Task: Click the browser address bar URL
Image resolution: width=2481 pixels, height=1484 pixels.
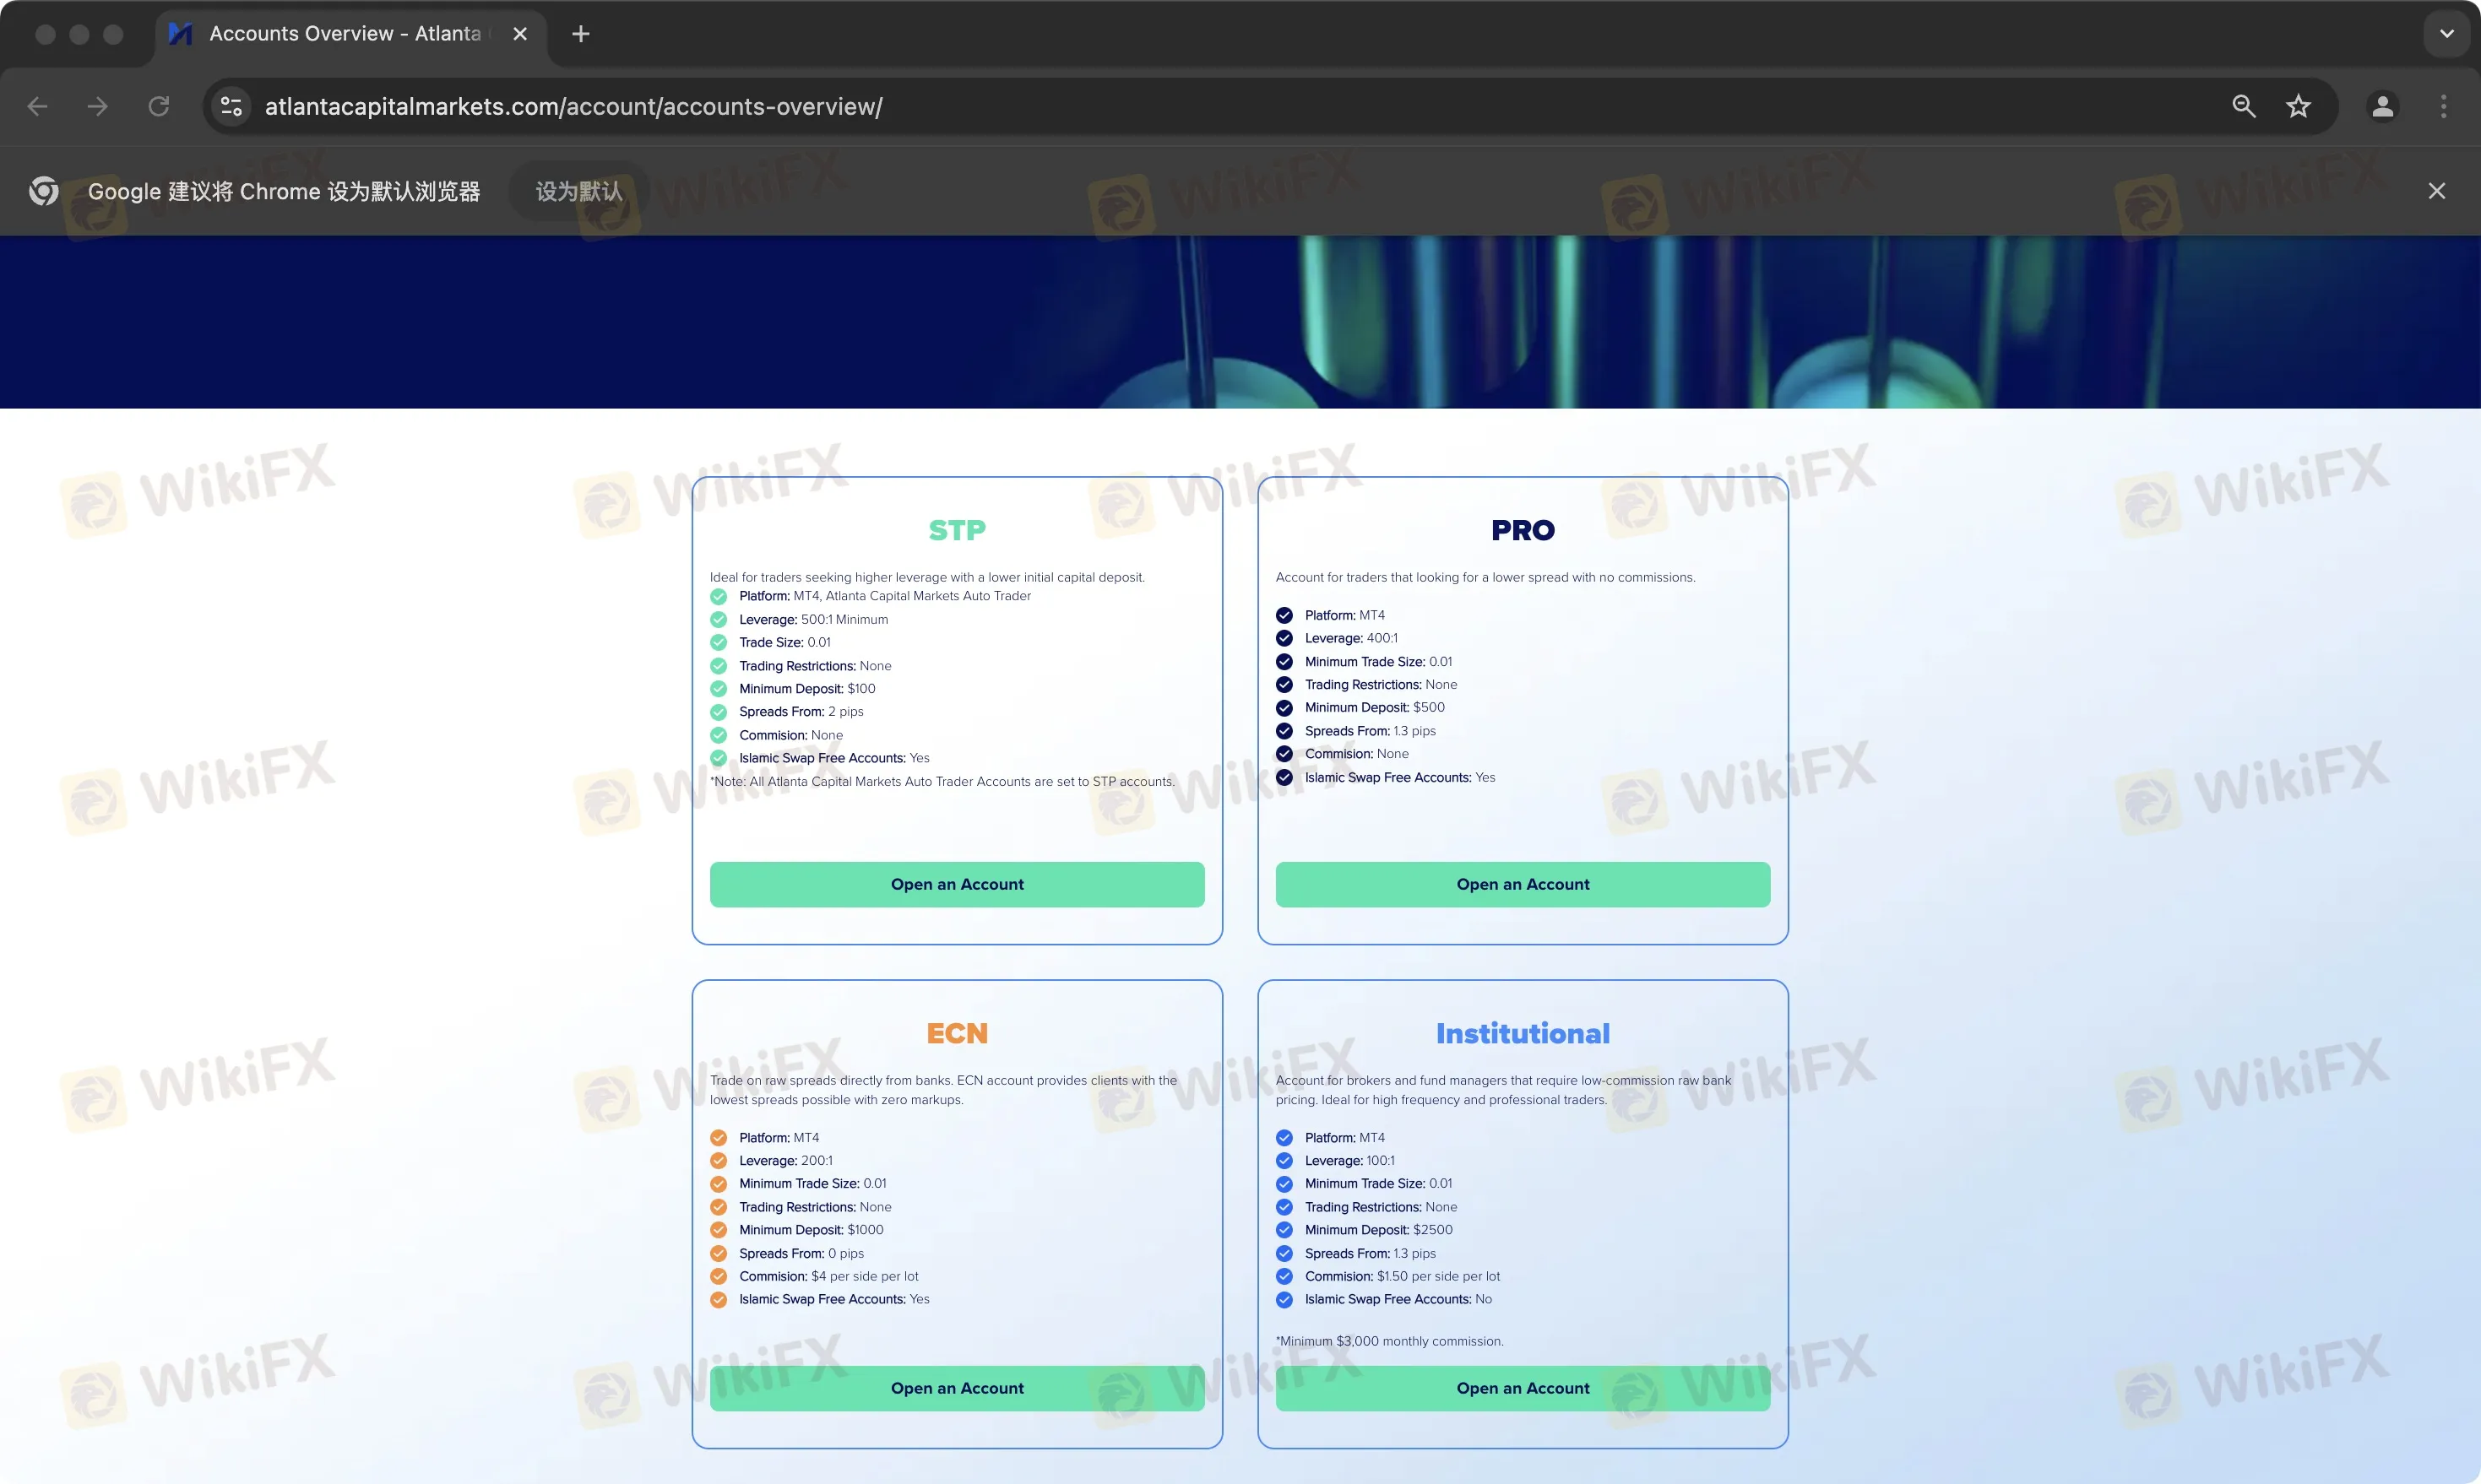Action: coord(573,106)
